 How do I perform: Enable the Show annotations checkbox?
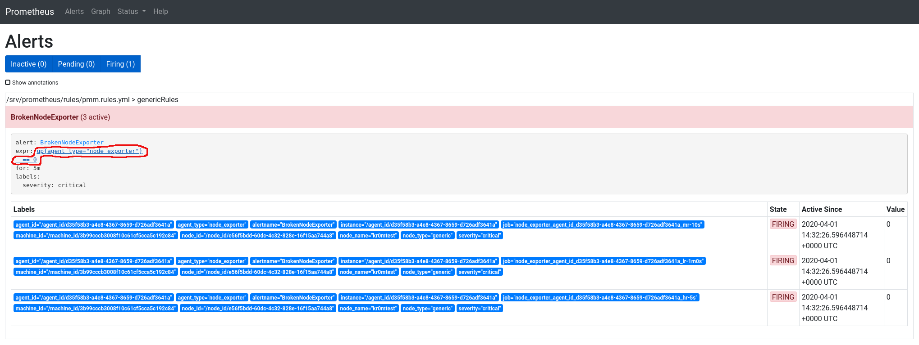tap(8, 82)
